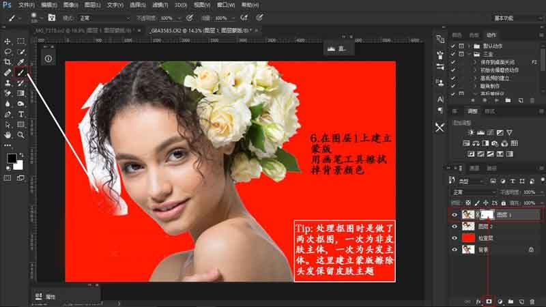Hide the red 检查层 layer
Screen dimensions: 546x307
(x=455, y=238)
